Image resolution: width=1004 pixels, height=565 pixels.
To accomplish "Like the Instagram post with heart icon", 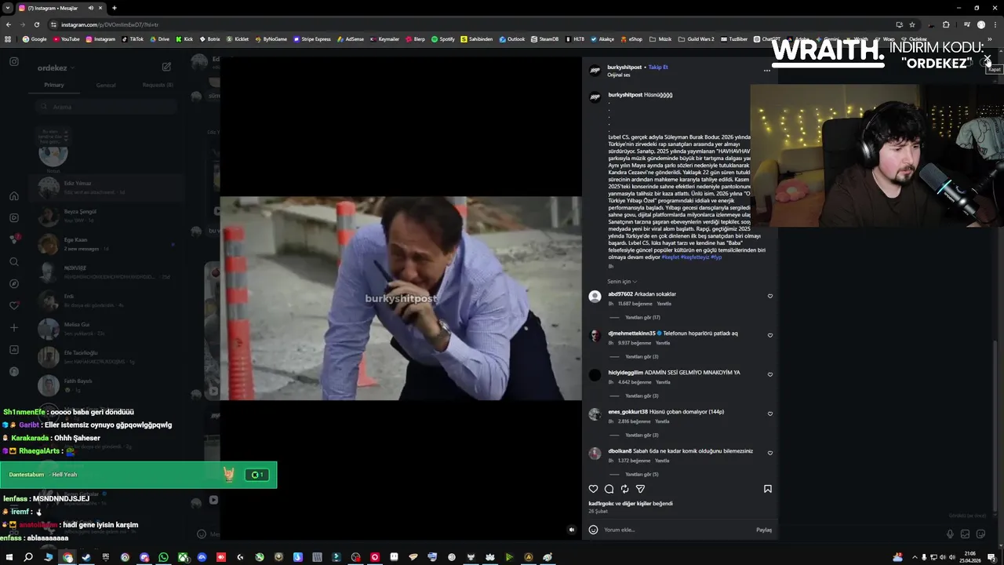I will [x=593, y=489].
